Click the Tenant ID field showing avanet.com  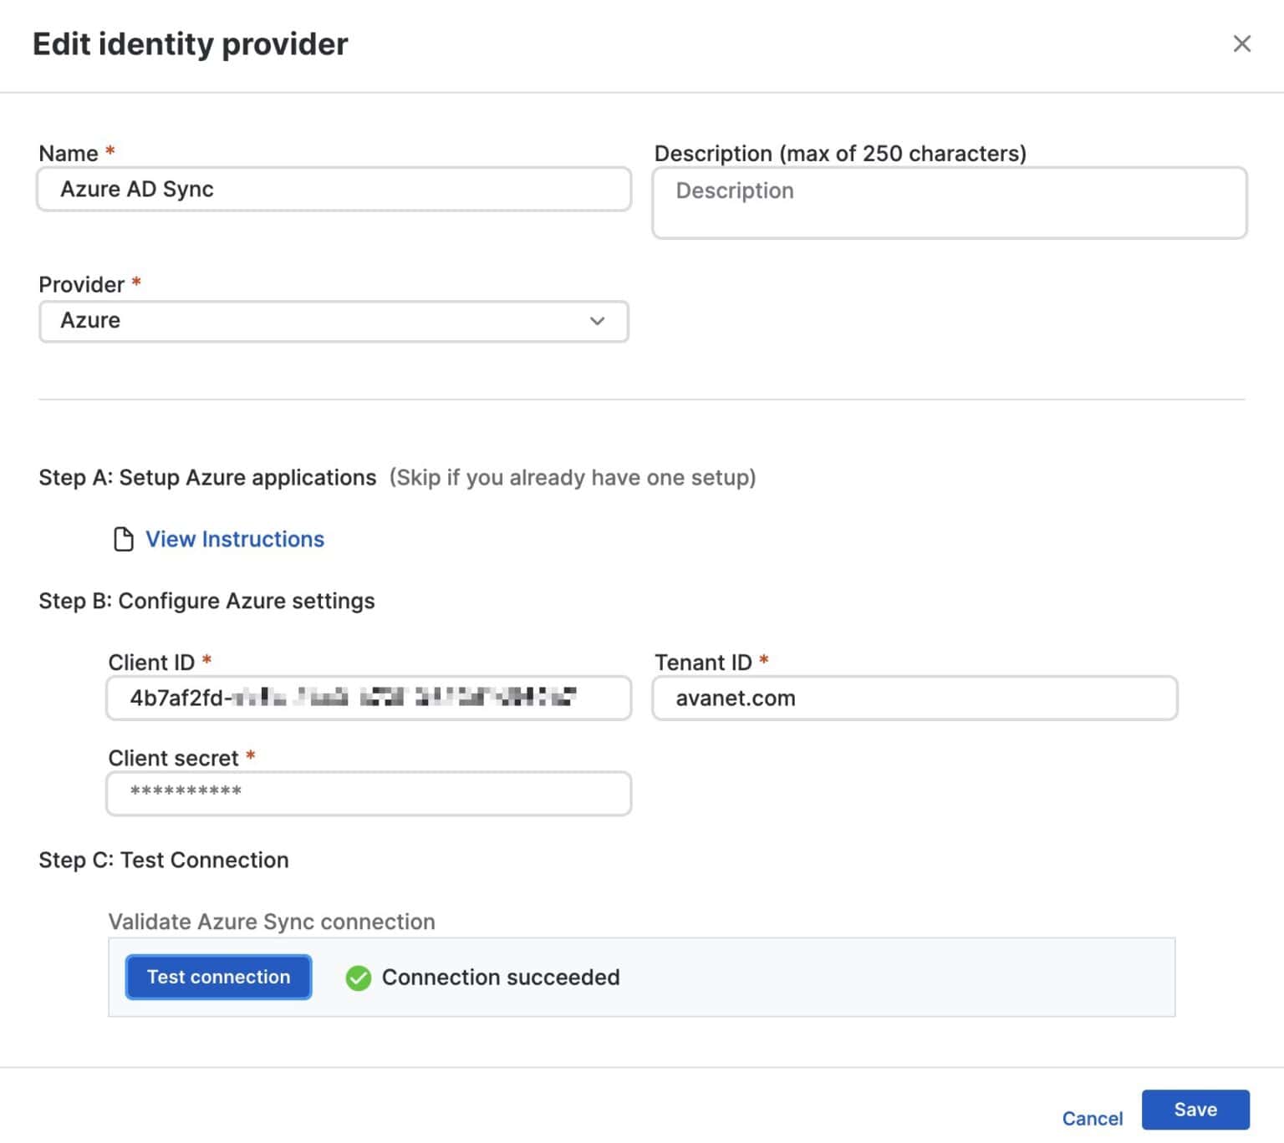tap(914, 698)
